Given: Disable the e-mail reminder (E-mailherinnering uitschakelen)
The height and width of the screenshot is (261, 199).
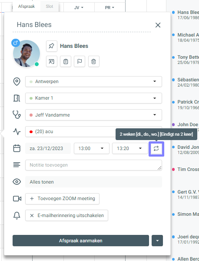Looking at the screenshot, I should pos(66,215).
